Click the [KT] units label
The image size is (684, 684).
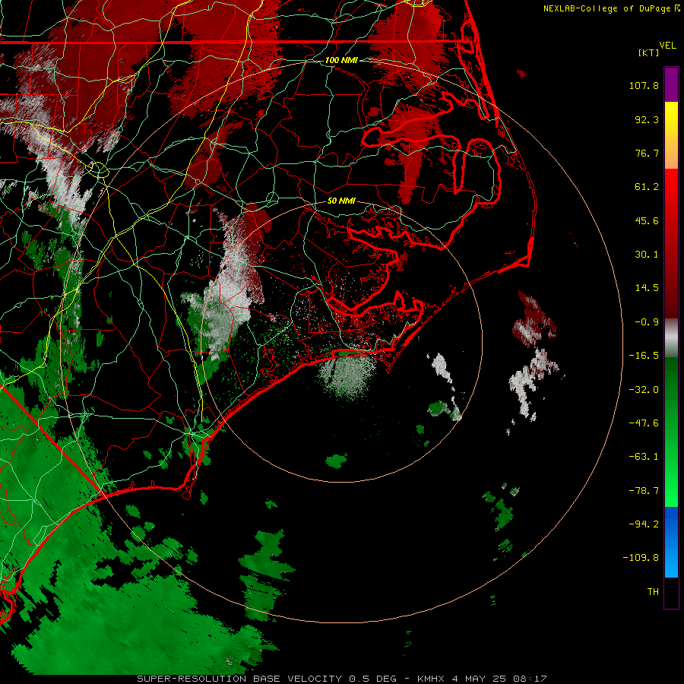click(x=648, y=52)
